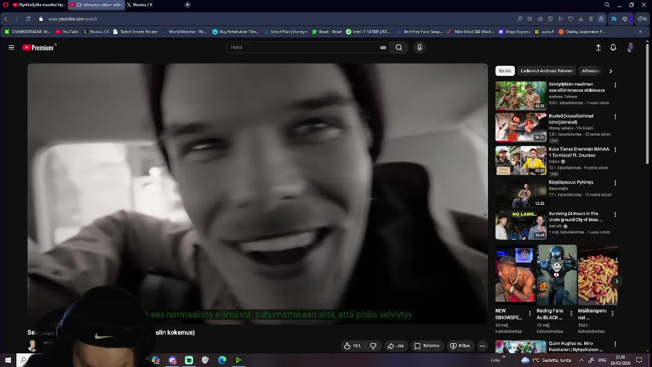Open the Opera Flow send icon
The image size is (652, 367).
560,19
